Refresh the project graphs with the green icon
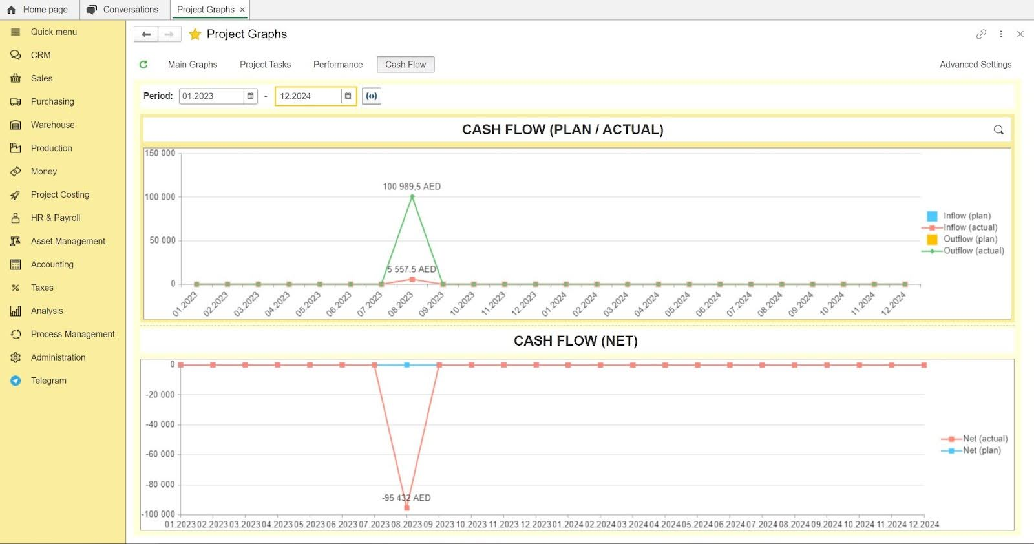 [x=143, y=65]
